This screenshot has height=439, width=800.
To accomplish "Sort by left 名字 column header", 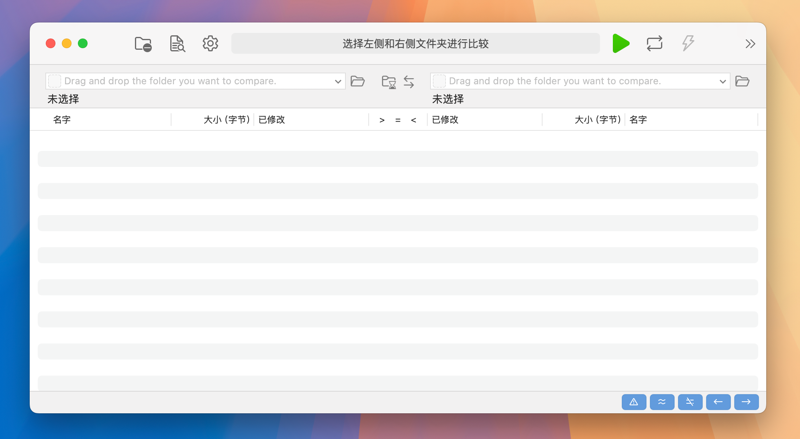I will [62, 120].
